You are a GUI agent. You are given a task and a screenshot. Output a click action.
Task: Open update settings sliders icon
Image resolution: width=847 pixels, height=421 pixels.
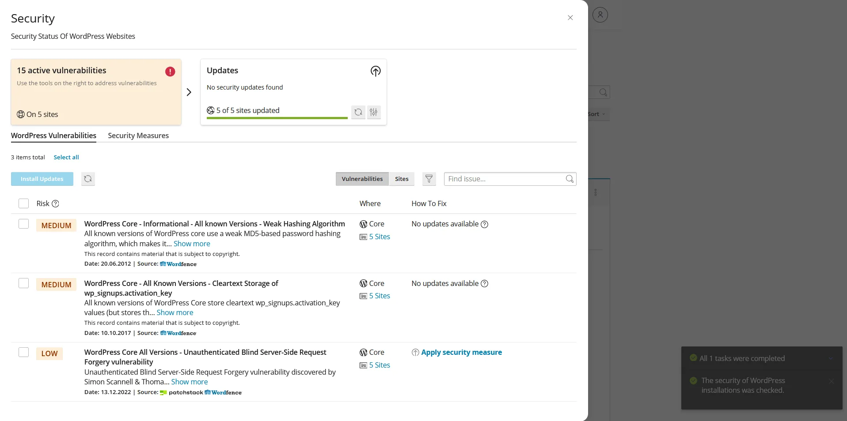pyautogui.click(x=374, y=112)
